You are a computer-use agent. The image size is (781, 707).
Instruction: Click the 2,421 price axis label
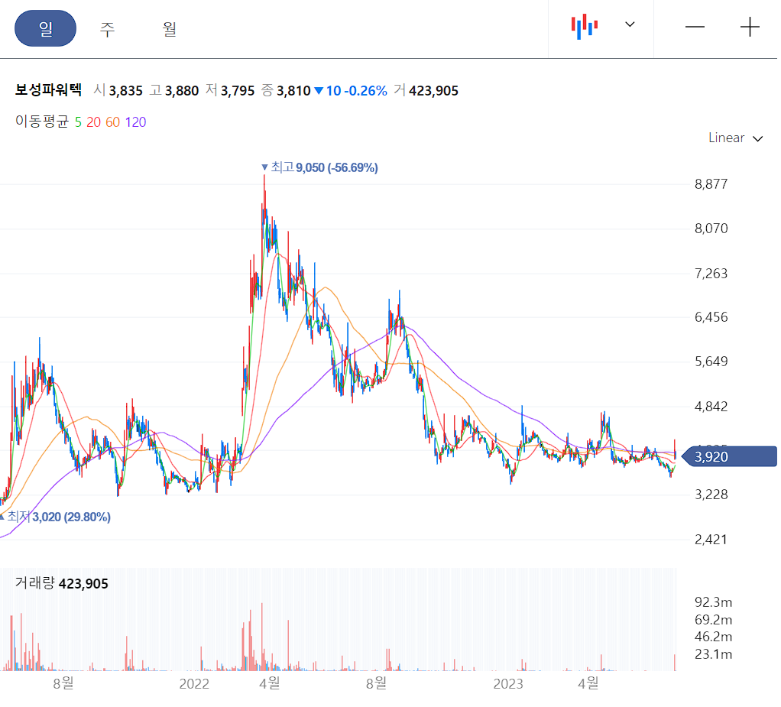coord(711,540)
